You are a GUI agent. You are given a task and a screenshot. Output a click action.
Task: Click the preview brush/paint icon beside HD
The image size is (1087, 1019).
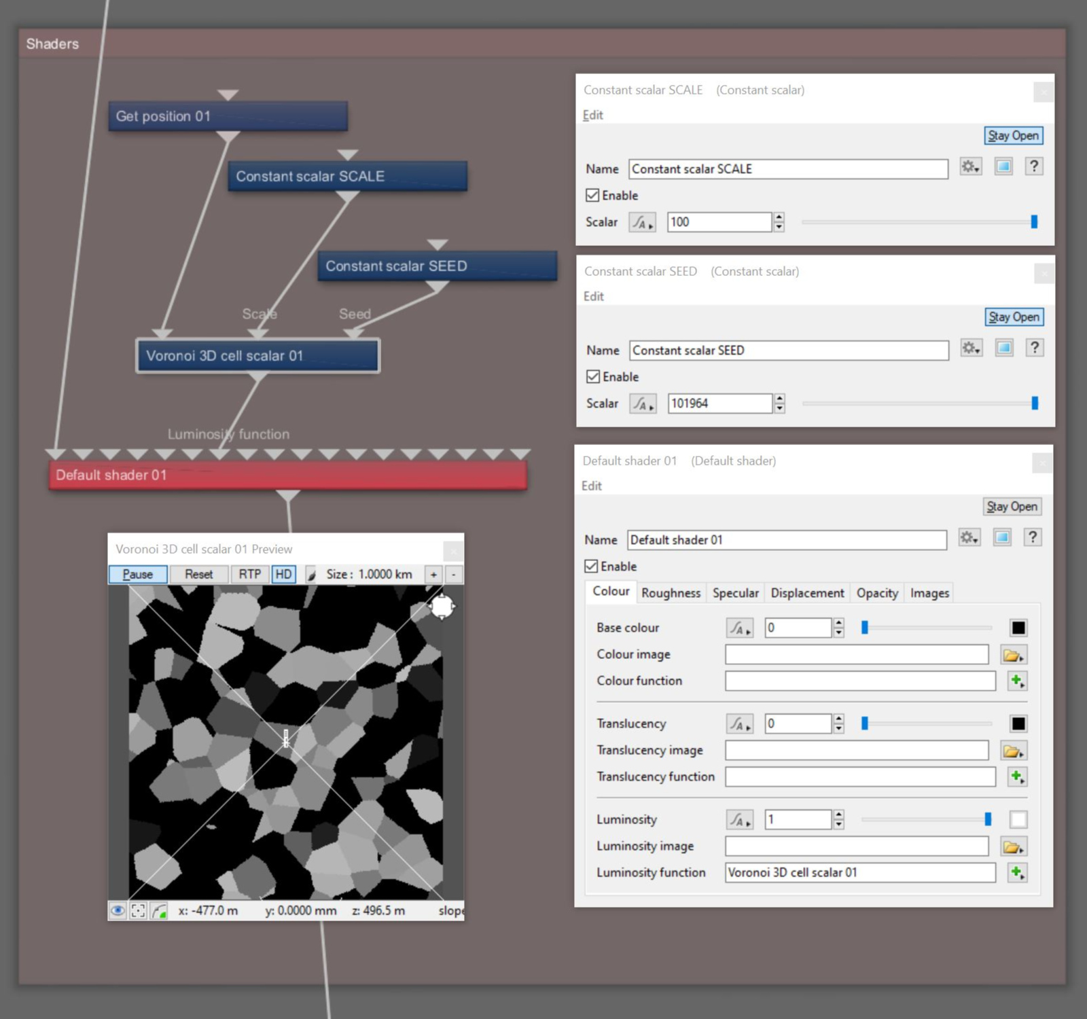coord(311,575)
